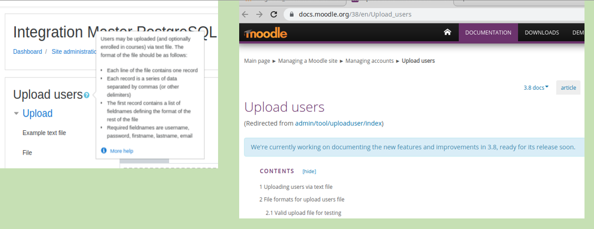Open the DOCUMENTATION menu
The height and width of the screenshot is (229, 594).
click(x=488, y=33)
